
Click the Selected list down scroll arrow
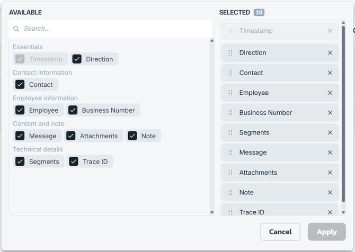343,212
